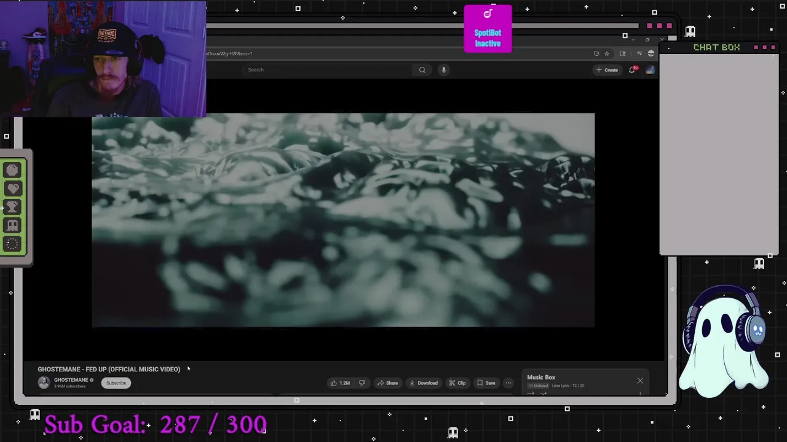787x442 pixels.
Task: Click the SpotiBot Inactive badge
Action: pyautogui.click(x=488, y=29)
